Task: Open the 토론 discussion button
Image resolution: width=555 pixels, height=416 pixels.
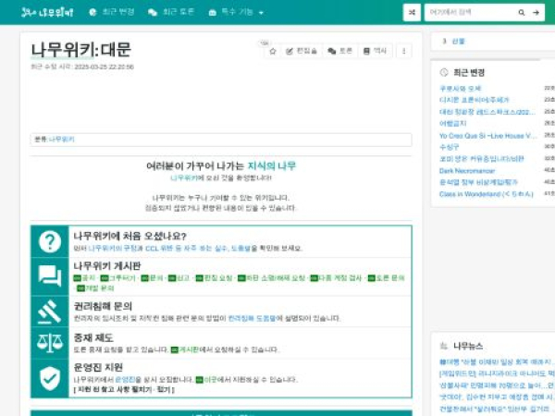Action: 339,51
